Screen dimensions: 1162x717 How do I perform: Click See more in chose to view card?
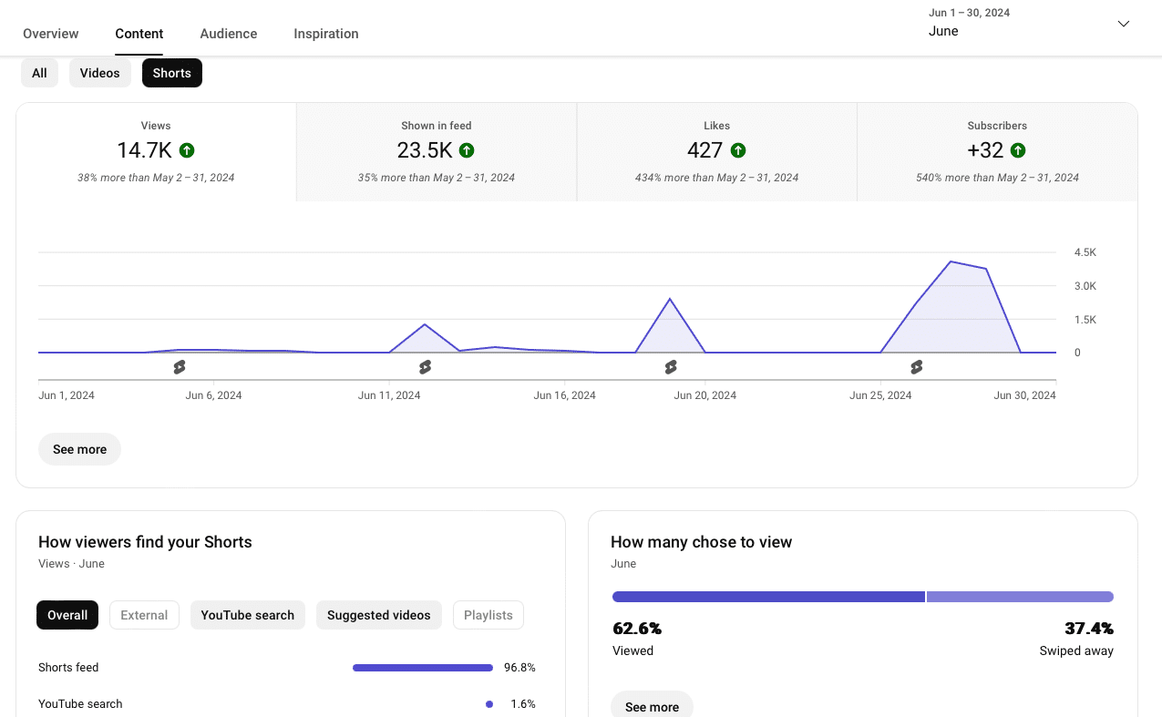tap(652, 704)
